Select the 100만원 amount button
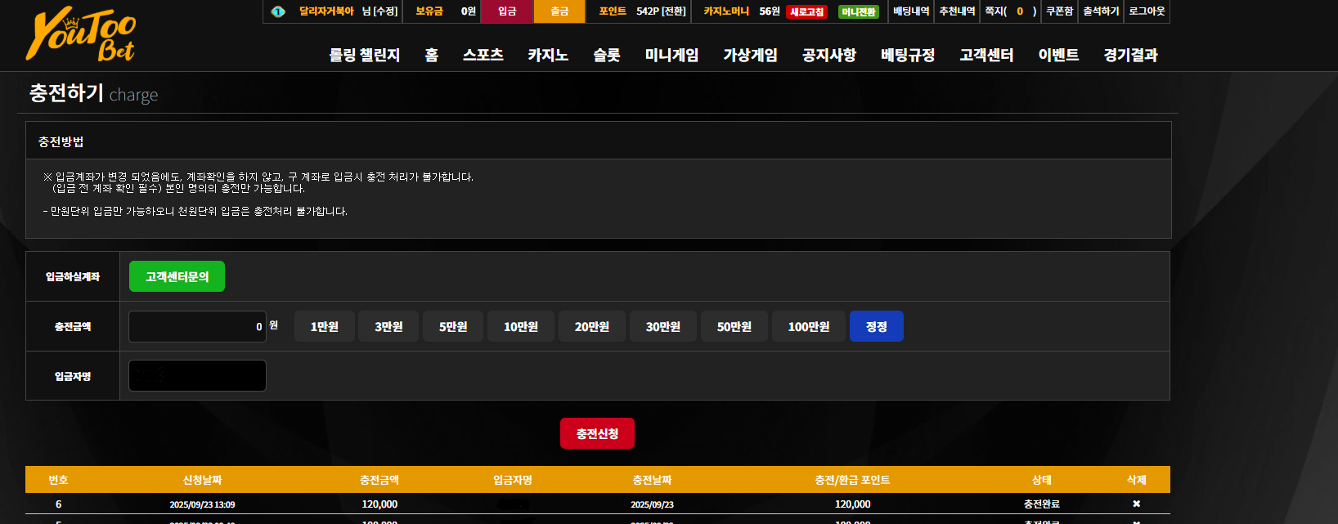The width and height of the screenshot is (1338, 524). (x=809, y=326)
